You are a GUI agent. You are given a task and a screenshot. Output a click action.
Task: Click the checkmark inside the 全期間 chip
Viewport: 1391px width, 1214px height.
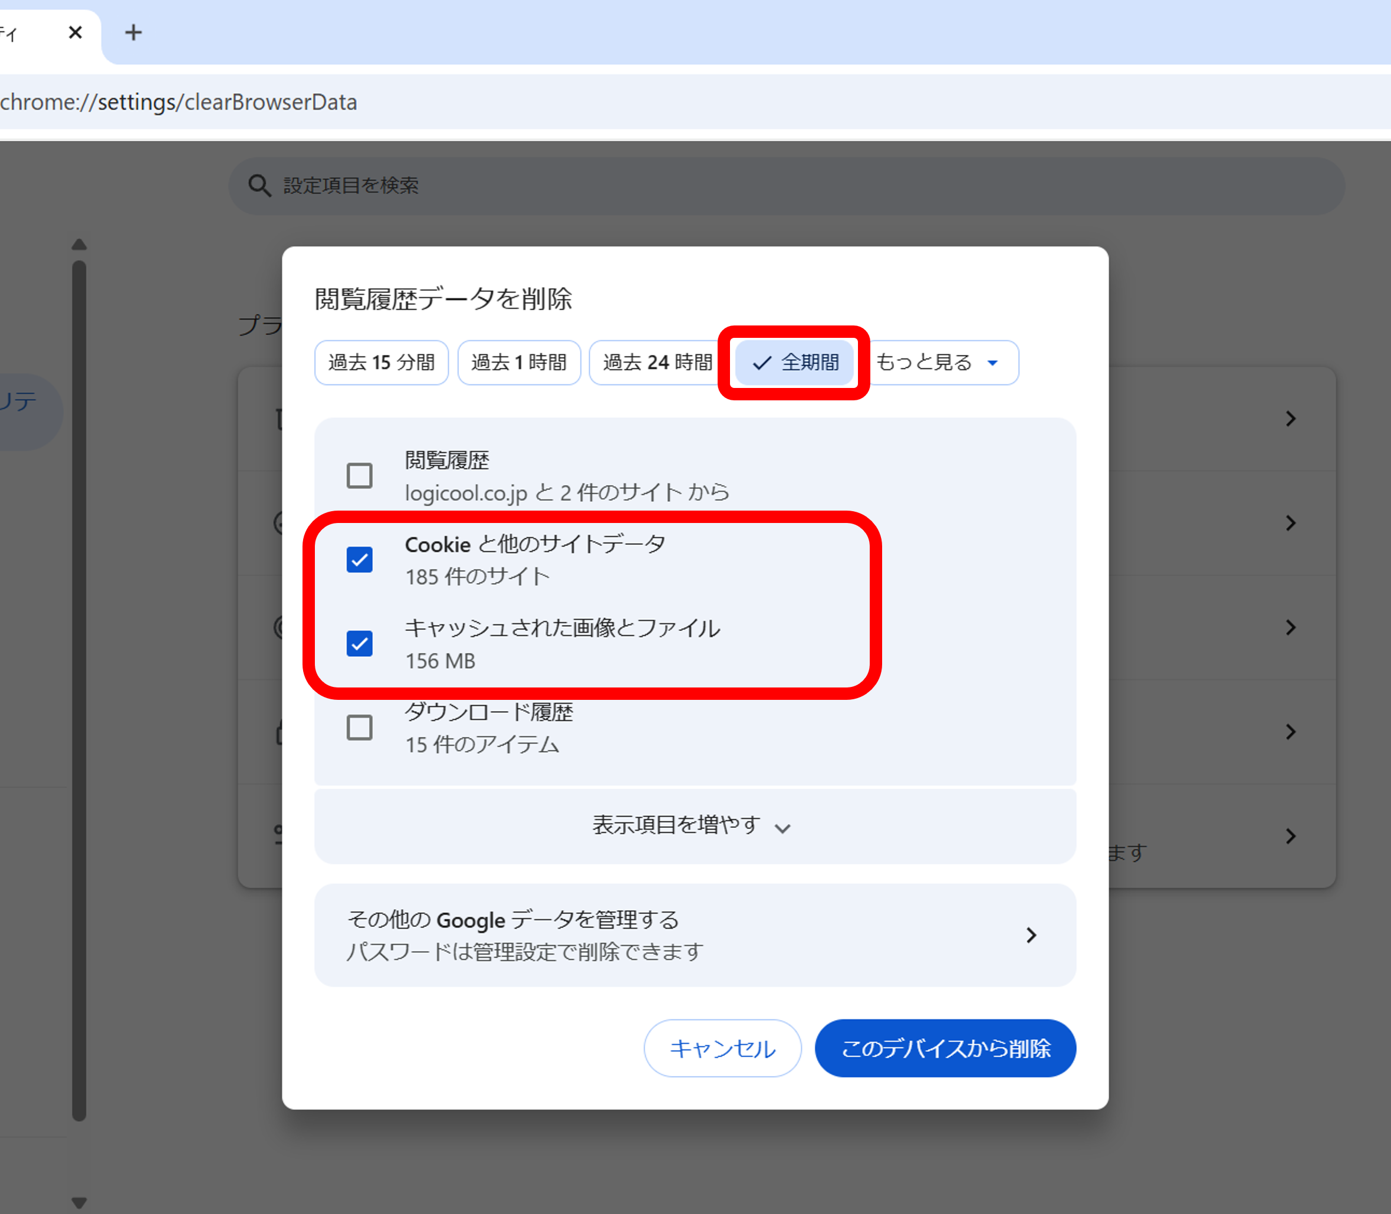pos(760,363)
